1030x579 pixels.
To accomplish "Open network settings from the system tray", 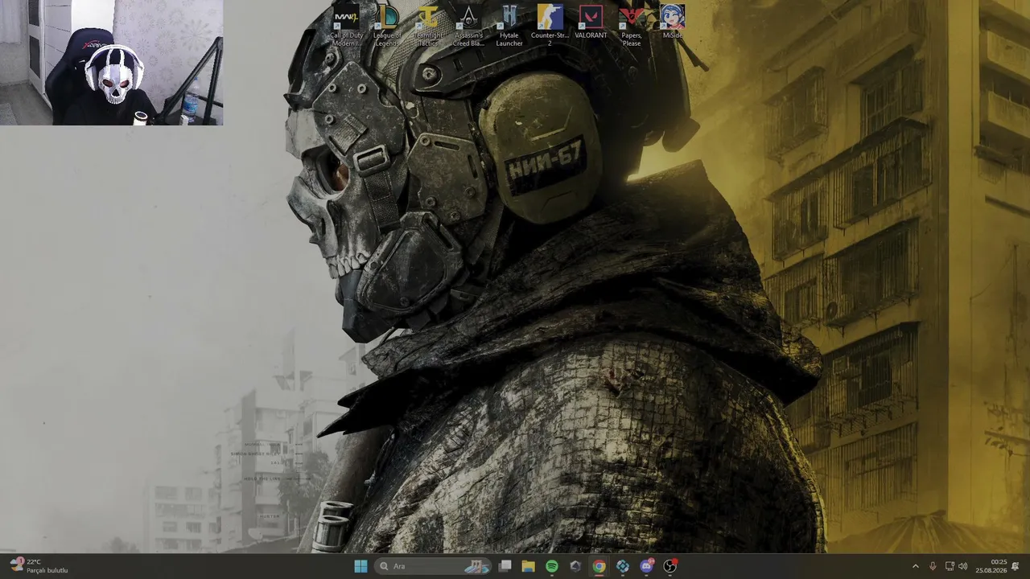I will pos(950,566).
